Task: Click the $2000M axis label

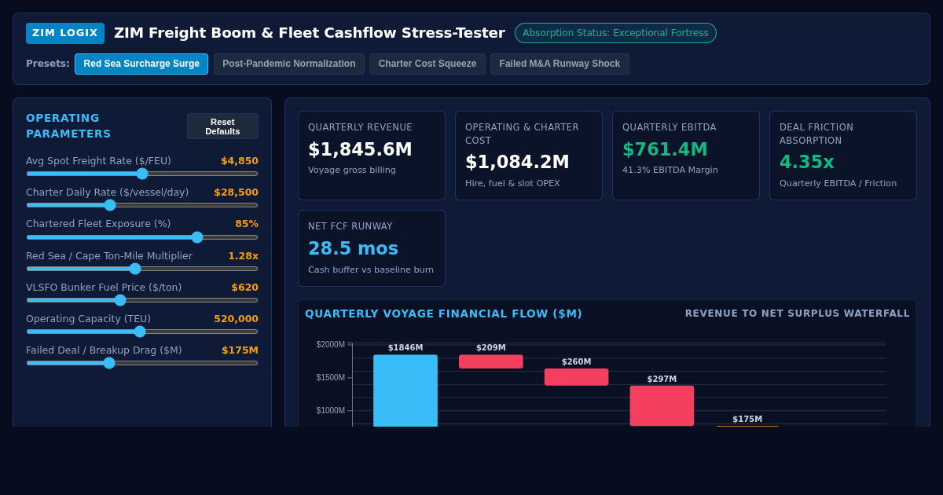Action: [330, 344]
